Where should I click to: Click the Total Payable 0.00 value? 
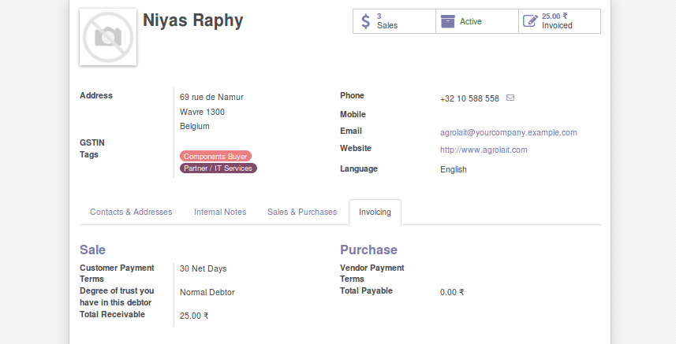coord(452,292)
